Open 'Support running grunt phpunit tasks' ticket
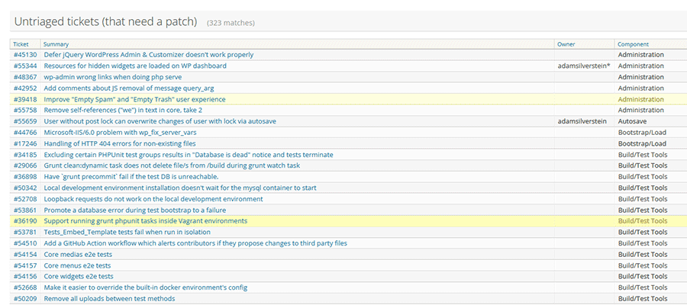Image resolution: width=687 pixels, height=305 pixels. pos(146,221)
